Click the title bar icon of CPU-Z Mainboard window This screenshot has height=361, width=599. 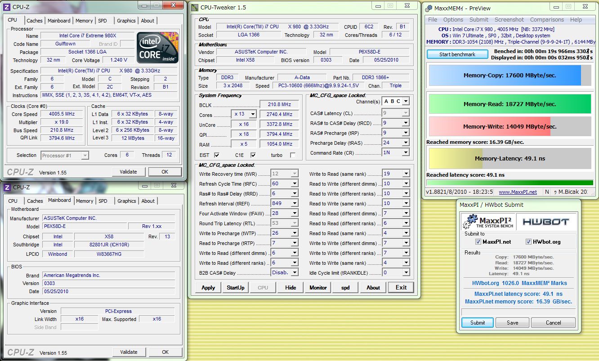coord(7,187)
